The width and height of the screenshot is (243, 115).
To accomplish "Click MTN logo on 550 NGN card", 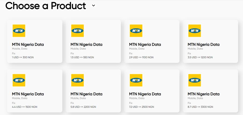I will click(x=77, y=31).
